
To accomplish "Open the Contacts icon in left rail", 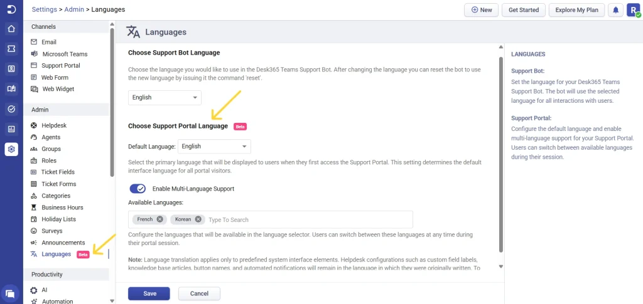I will pyautogui.click(x=11, y=69).
